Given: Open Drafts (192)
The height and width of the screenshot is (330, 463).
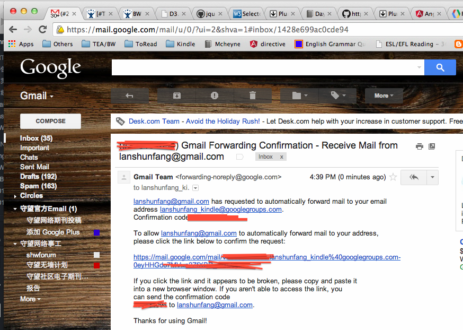Looking at the screenshot, I should tap(38, 176).
